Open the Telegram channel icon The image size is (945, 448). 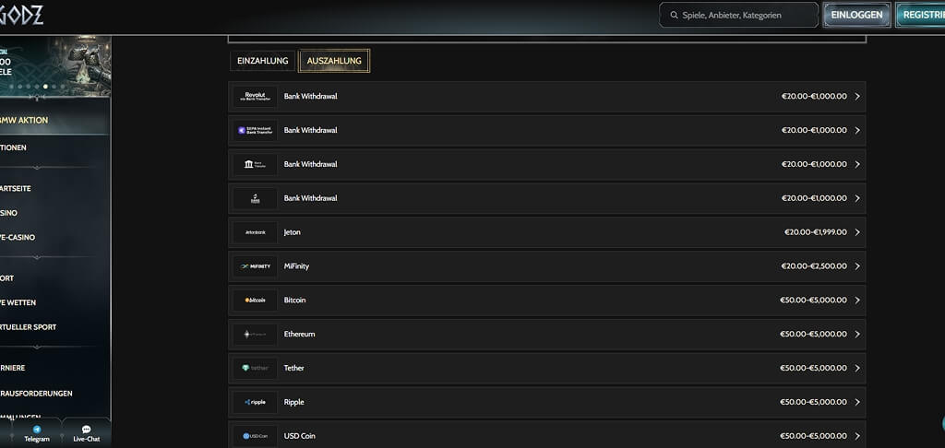tap(37, 430)
